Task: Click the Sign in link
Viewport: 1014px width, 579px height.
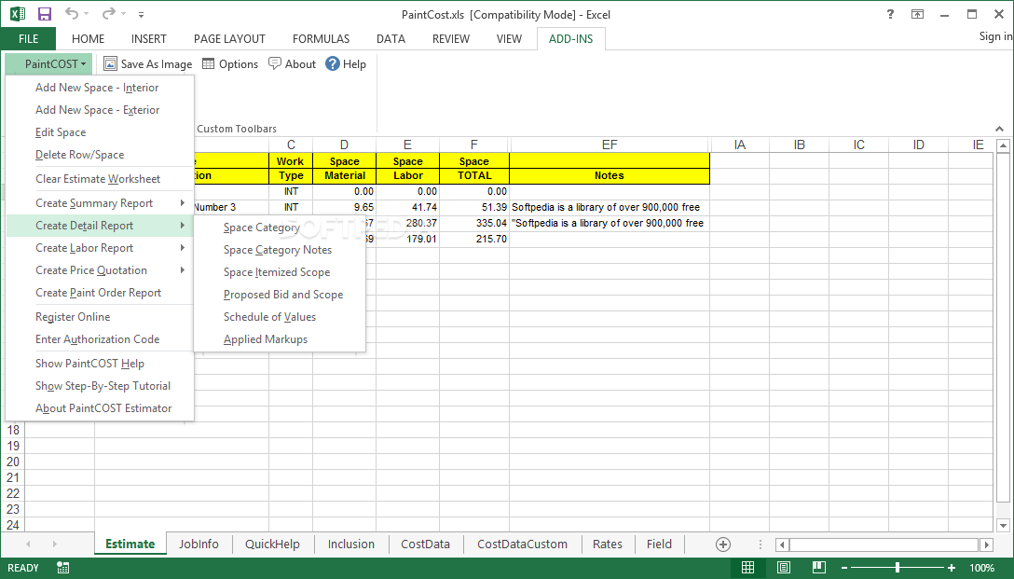Action: 995,36
